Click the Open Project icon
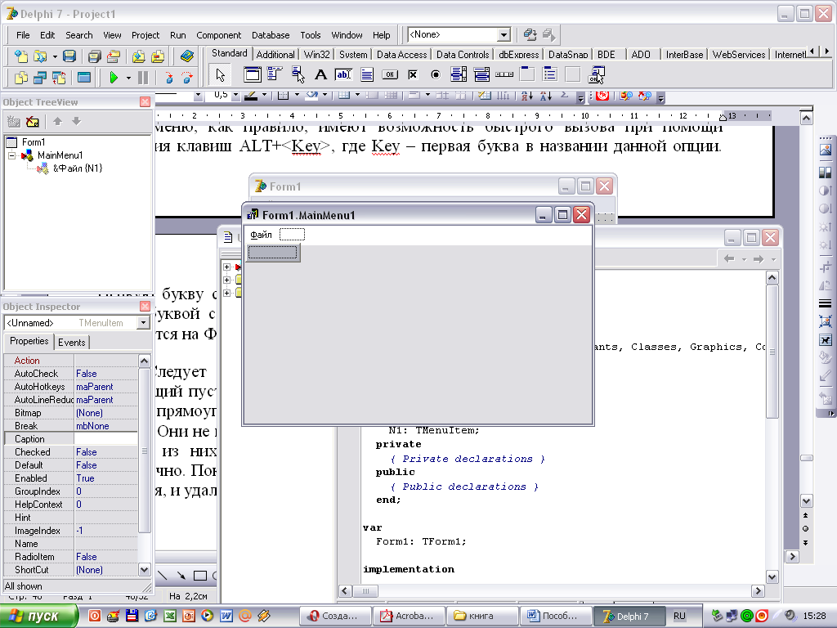837x628 pixels. (x=113, y=56)
